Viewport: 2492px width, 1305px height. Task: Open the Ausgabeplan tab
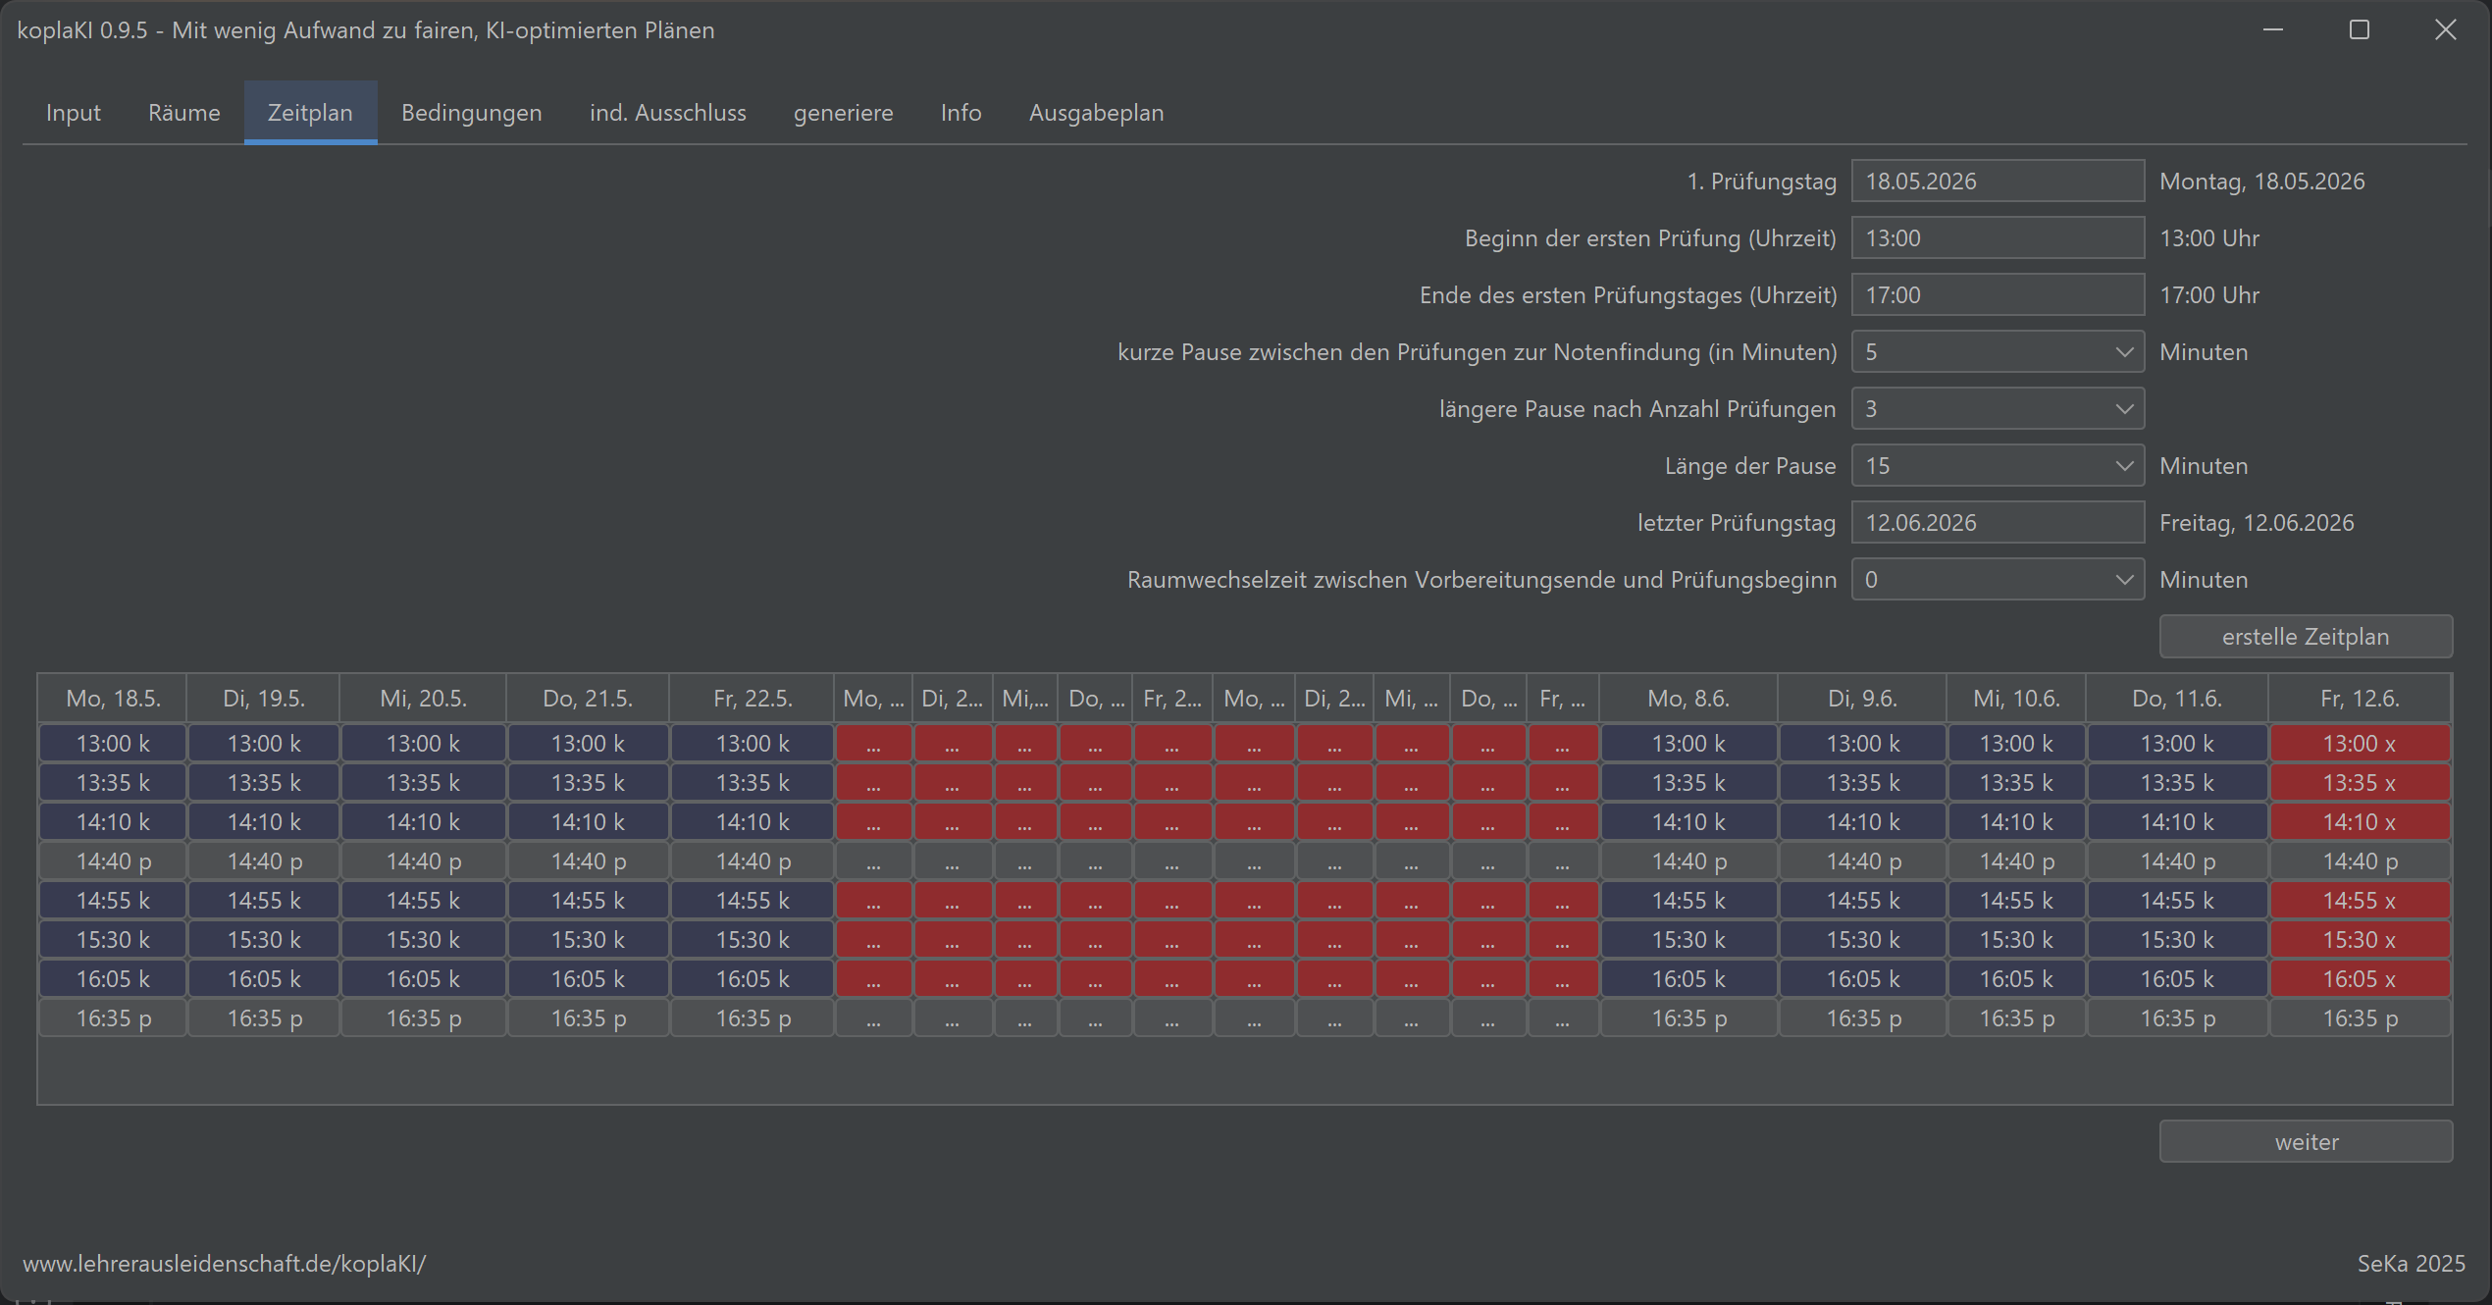point(1096,113)
